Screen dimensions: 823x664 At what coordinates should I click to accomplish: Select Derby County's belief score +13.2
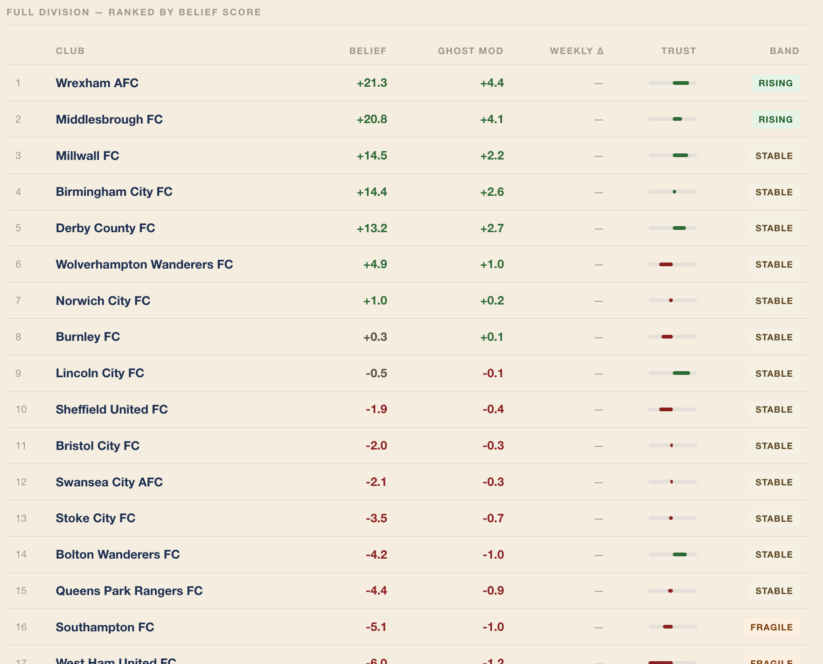[x=372, y=228]
